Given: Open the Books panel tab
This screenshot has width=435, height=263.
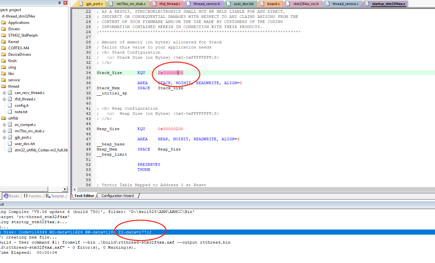Looking at the screenshot, I should [12, 196].
